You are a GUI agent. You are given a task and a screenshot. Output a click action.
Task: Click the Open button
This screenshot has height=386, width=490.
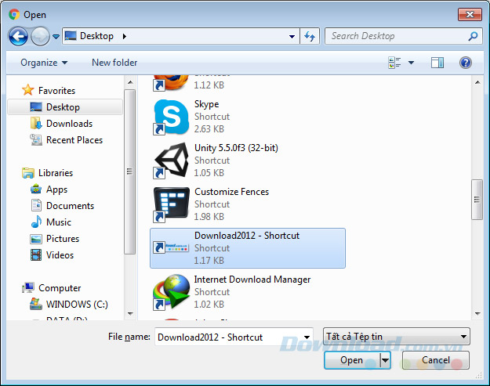pyautogui.click(x=351, y=360)
